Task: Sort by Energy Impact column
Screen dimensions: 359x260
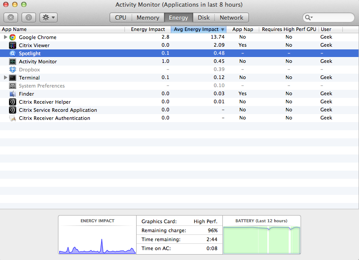Action: pyautogui.click(x=148, y=29)
